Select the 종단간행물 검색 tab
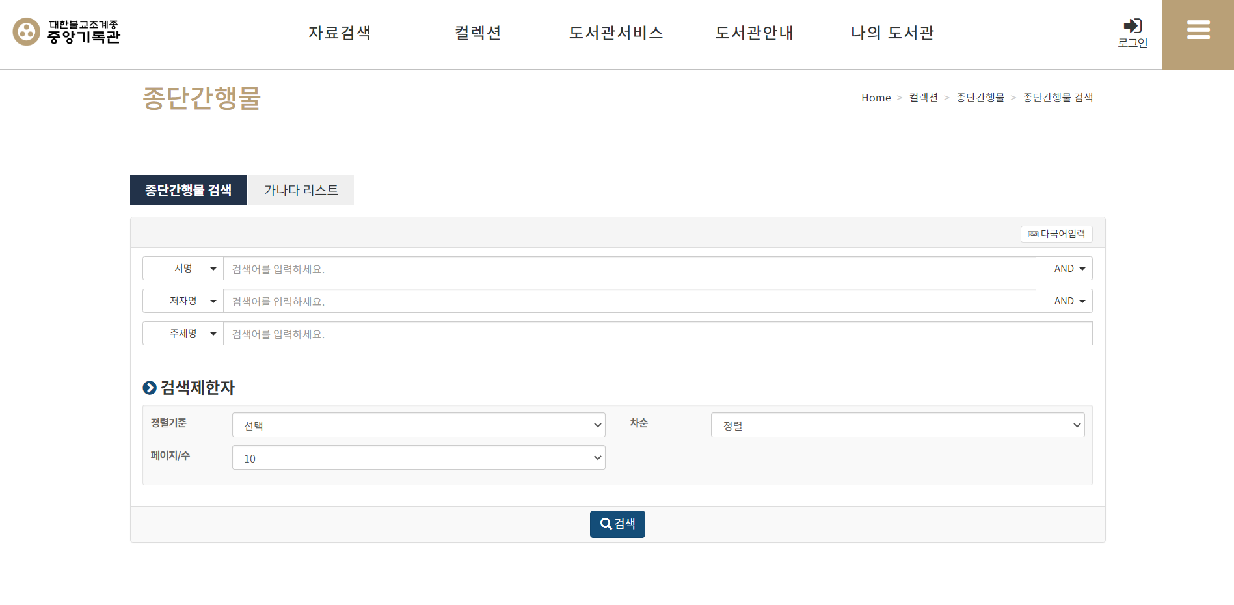This screenshot has width=1234, height=605. pos(189,190)
